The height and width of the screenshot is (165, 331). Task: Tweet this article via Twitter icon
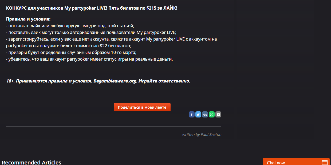click(x=198, y=115)
